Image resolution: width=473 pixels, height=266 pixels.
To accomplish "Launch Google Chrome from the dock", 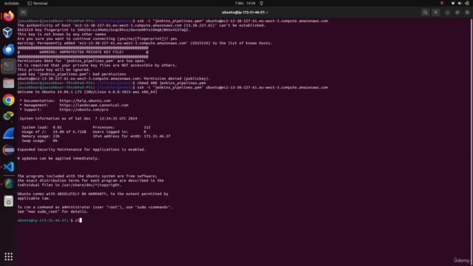I will pos(8,100).
